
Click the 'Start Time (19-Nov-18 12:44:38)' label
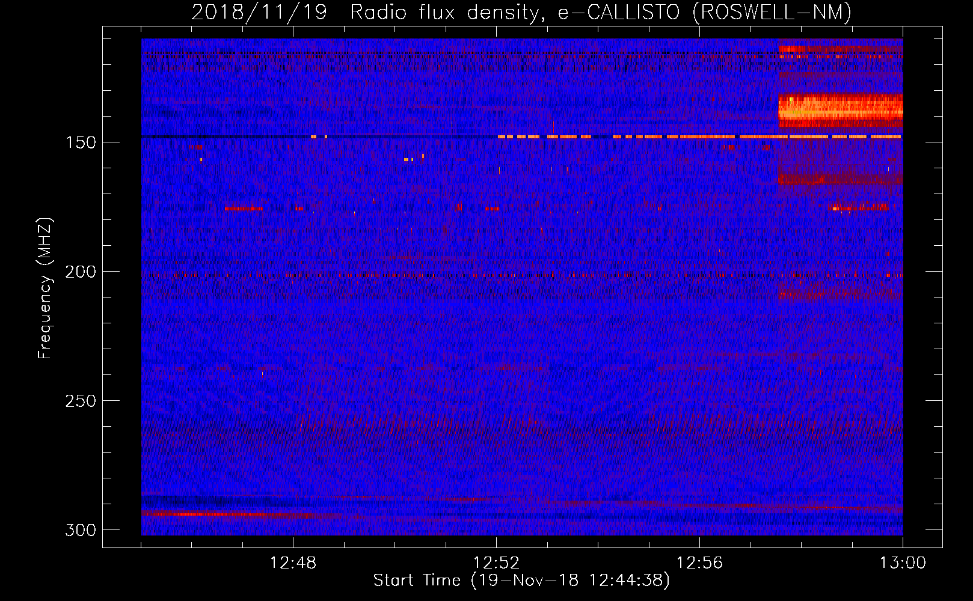pyautogui.click(x=521, y=581)
